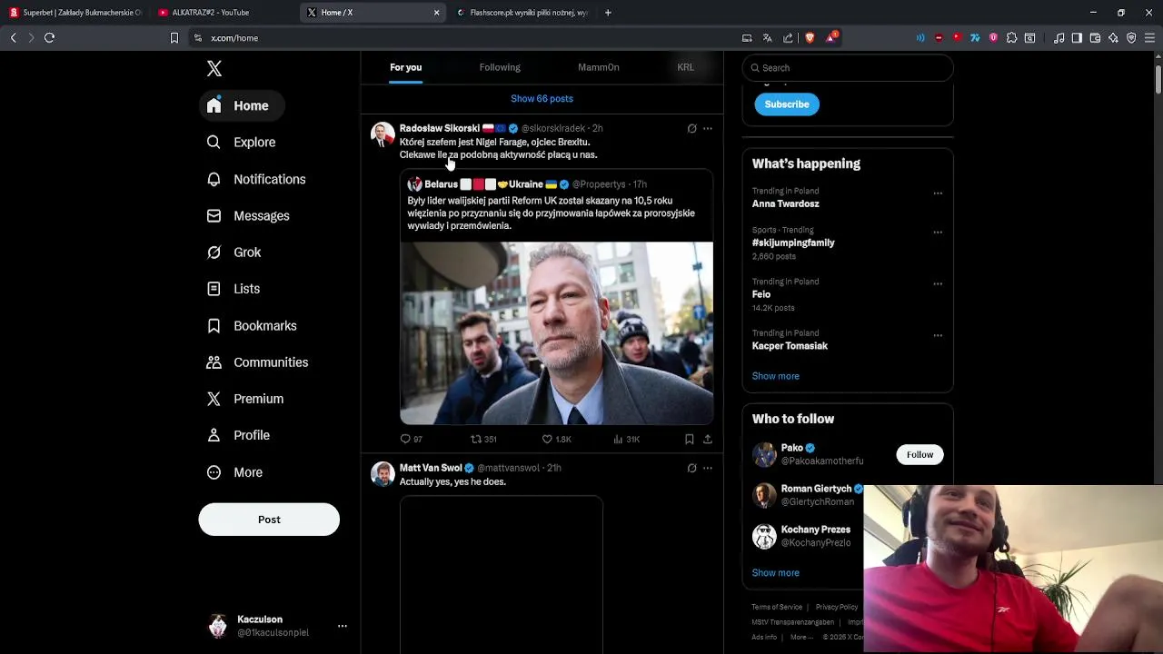Open more options on Sikorski's post
This screenshot has width=1163, height=654.
point(708,128)
